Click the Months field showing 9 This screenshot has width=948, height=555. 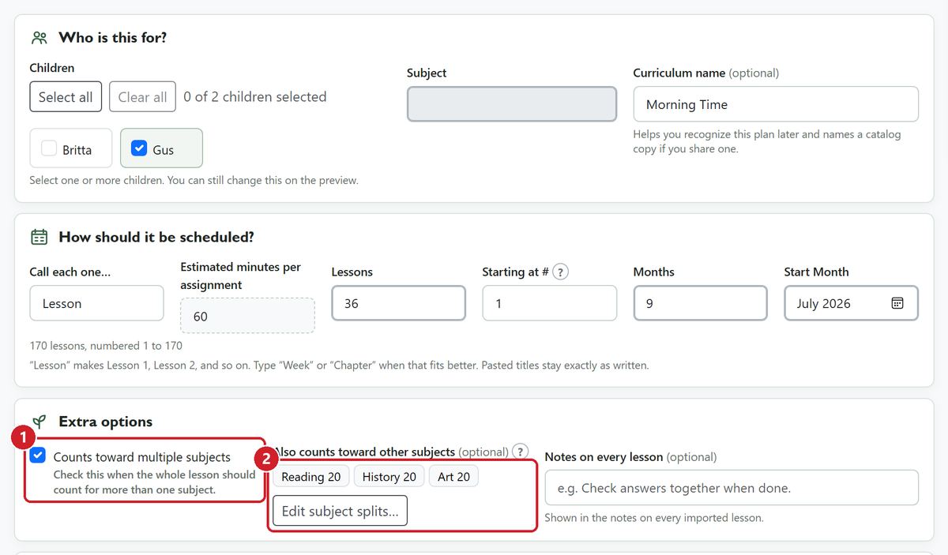click(700, 303)
